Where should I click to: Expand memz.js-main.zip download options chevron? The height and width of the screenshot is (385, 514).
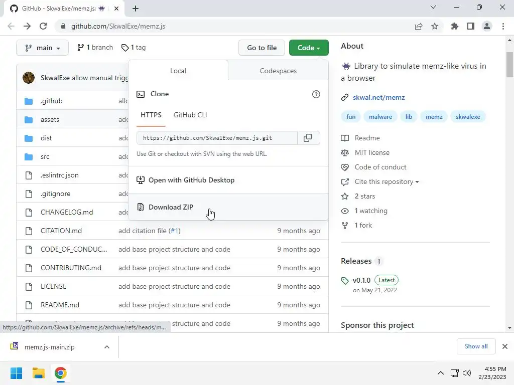107,347
